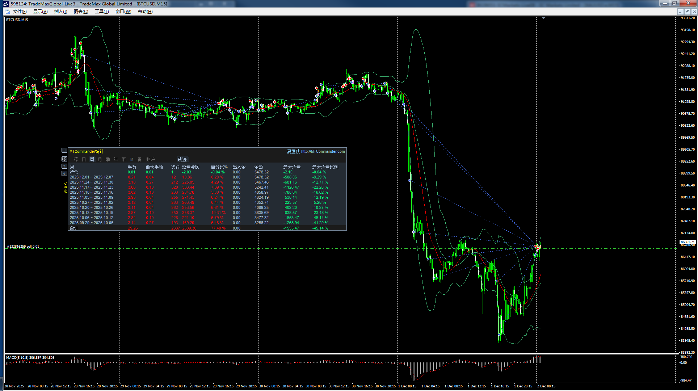Screen dimensions: 698x391
Task: Collapse the MTCommander panel with minus icon
Action: [x=64, y=150]
